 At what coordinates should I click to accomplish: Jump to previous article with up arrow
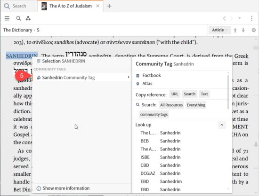[235, 30]
